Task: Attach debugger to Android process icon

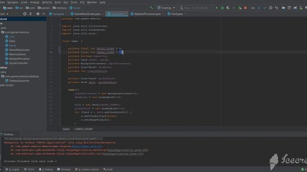Action: 240,8
